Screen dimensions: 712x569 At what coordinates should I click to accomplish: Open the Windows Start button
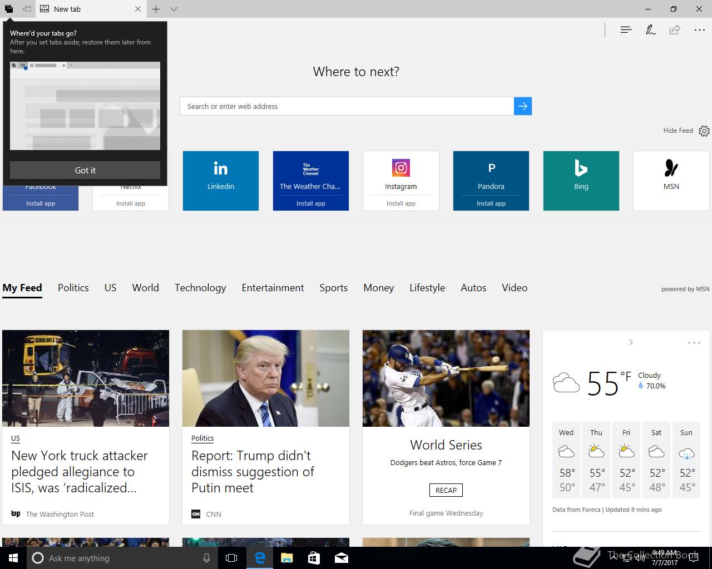(x=13, y=558)
